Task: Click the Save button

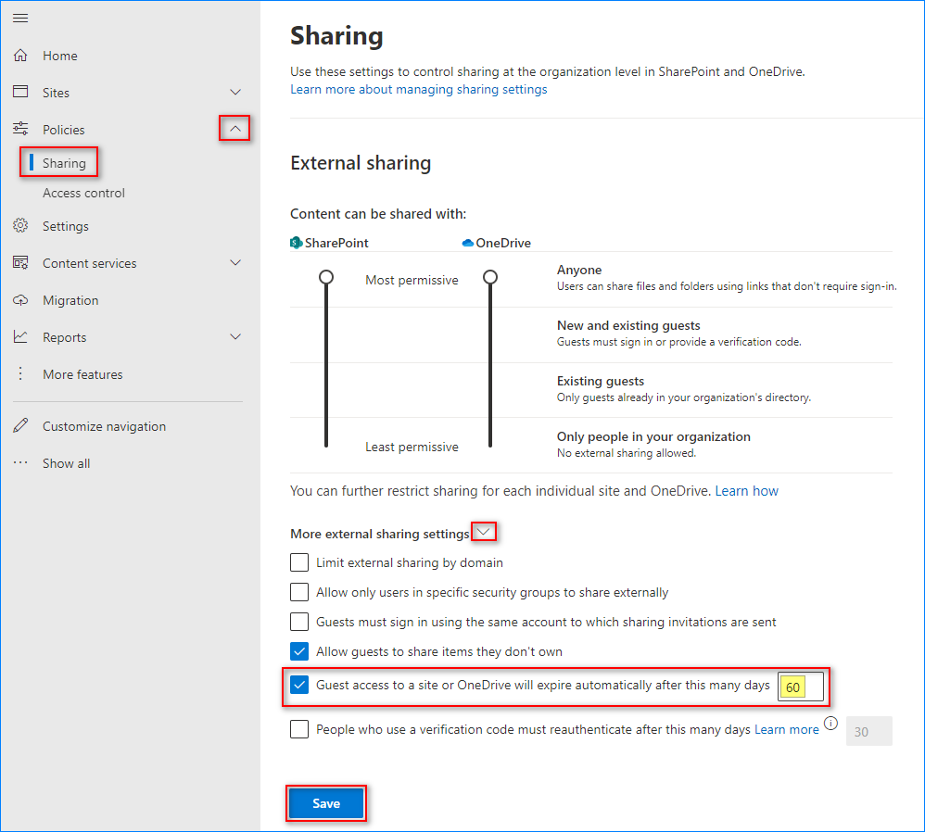Action: point(326,803)
